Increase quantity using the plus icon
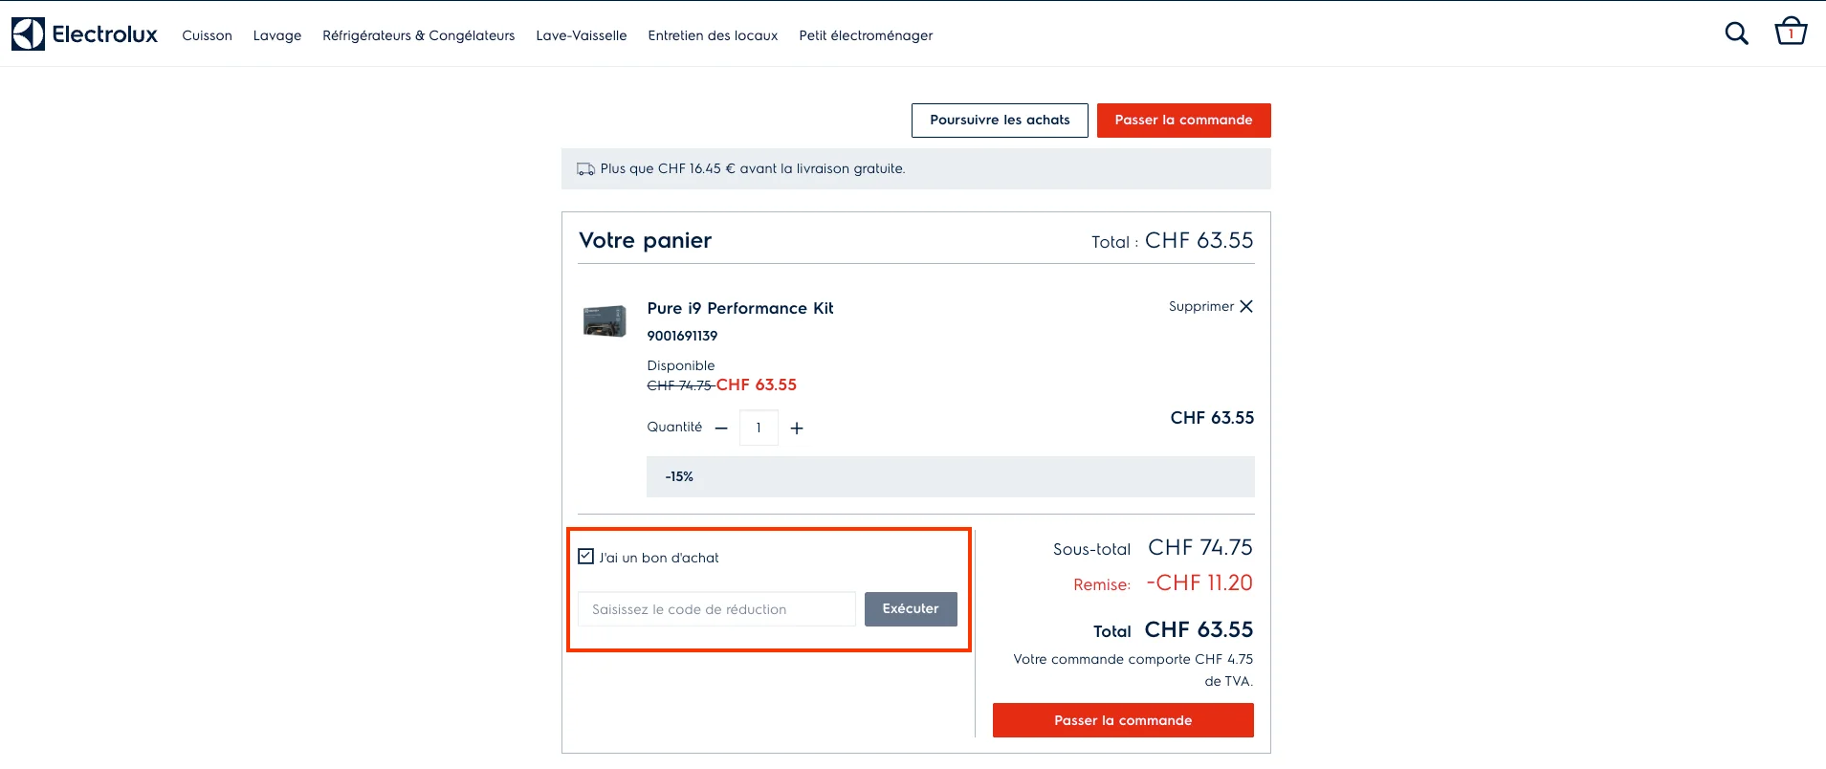Viewport: 1826px width, 769px height. (798, 428)
